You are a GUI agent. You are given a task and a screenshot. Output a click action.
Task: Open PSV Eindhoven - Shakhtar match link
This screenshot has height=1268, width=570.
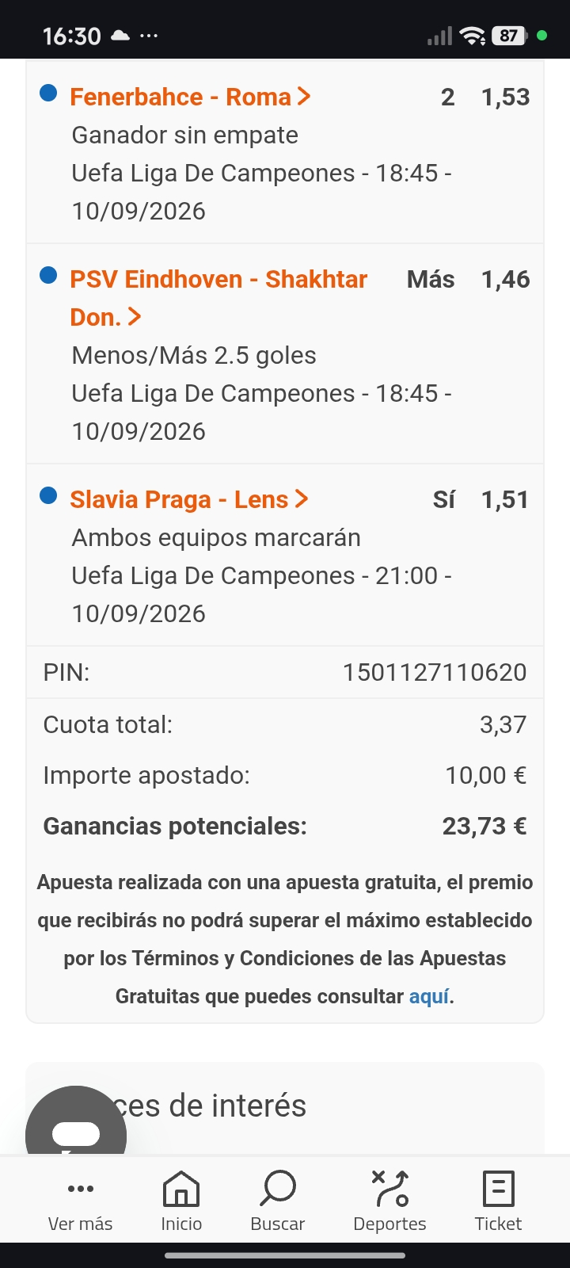(x=218, y=298)
